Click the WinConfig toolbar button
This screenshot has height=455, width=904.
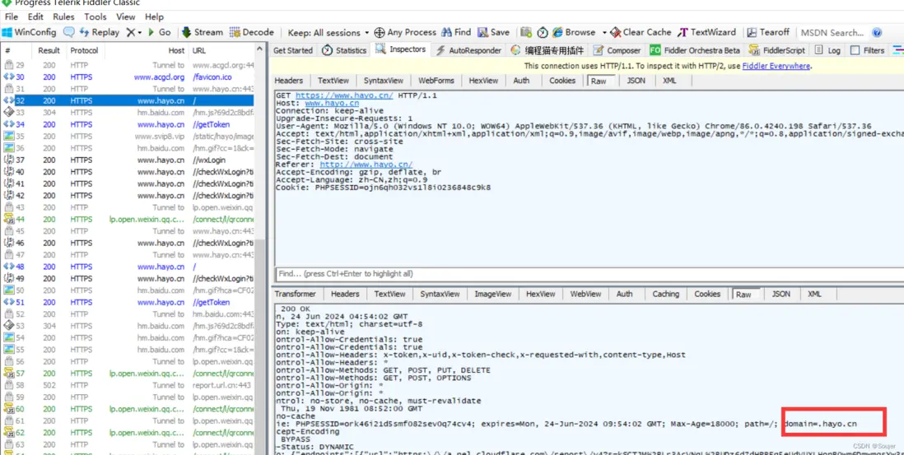pyautogui.click(x=29, y=32)
